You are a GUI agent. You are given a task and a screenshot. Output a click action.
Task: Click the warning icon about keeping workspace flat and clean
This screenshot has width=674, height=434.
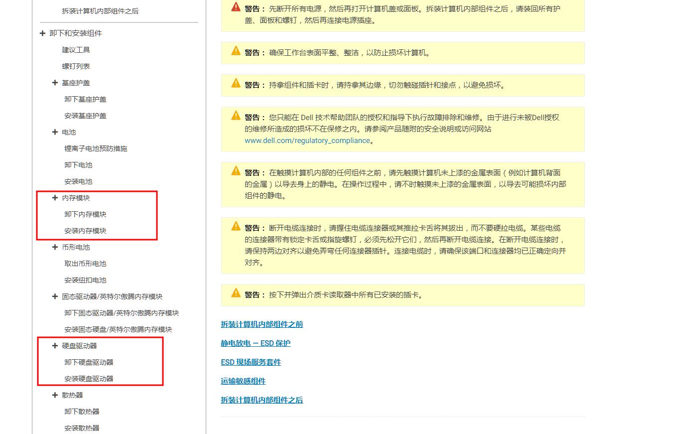[x=235, y=50]
